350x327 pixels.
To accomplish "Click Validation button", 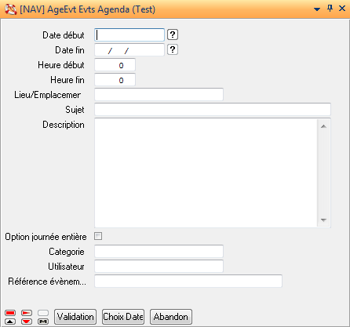I will click(x=75, y=317).
